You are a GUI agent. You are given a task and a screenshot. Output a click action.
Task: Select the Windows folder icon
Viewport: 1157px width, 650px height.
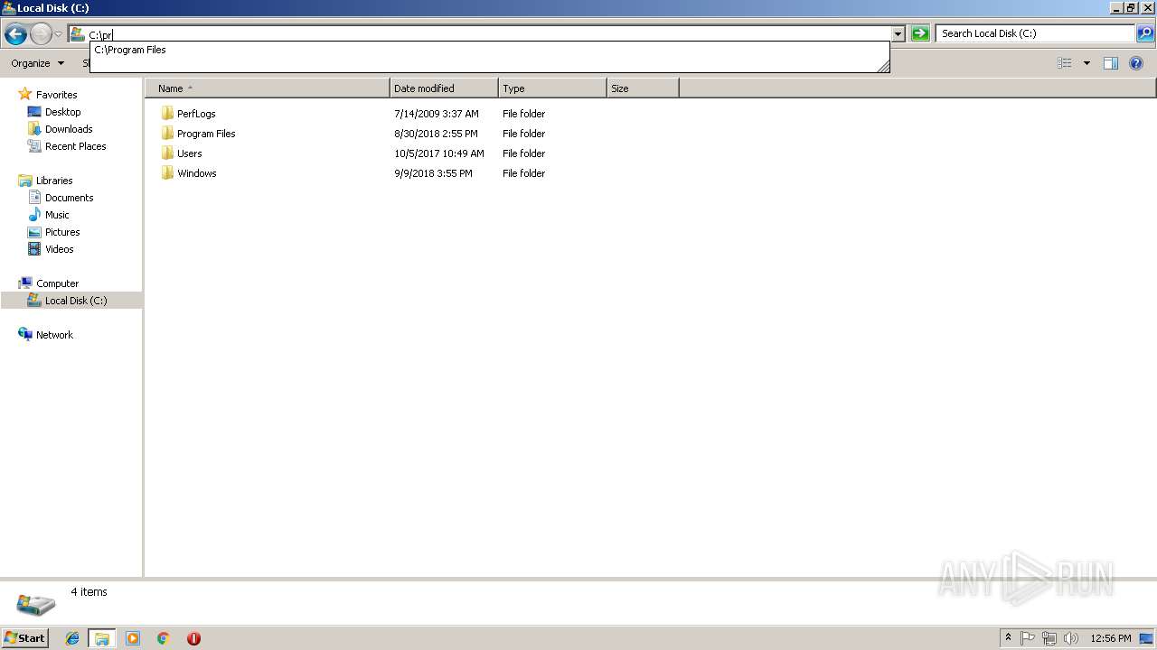tap(167, 173)
